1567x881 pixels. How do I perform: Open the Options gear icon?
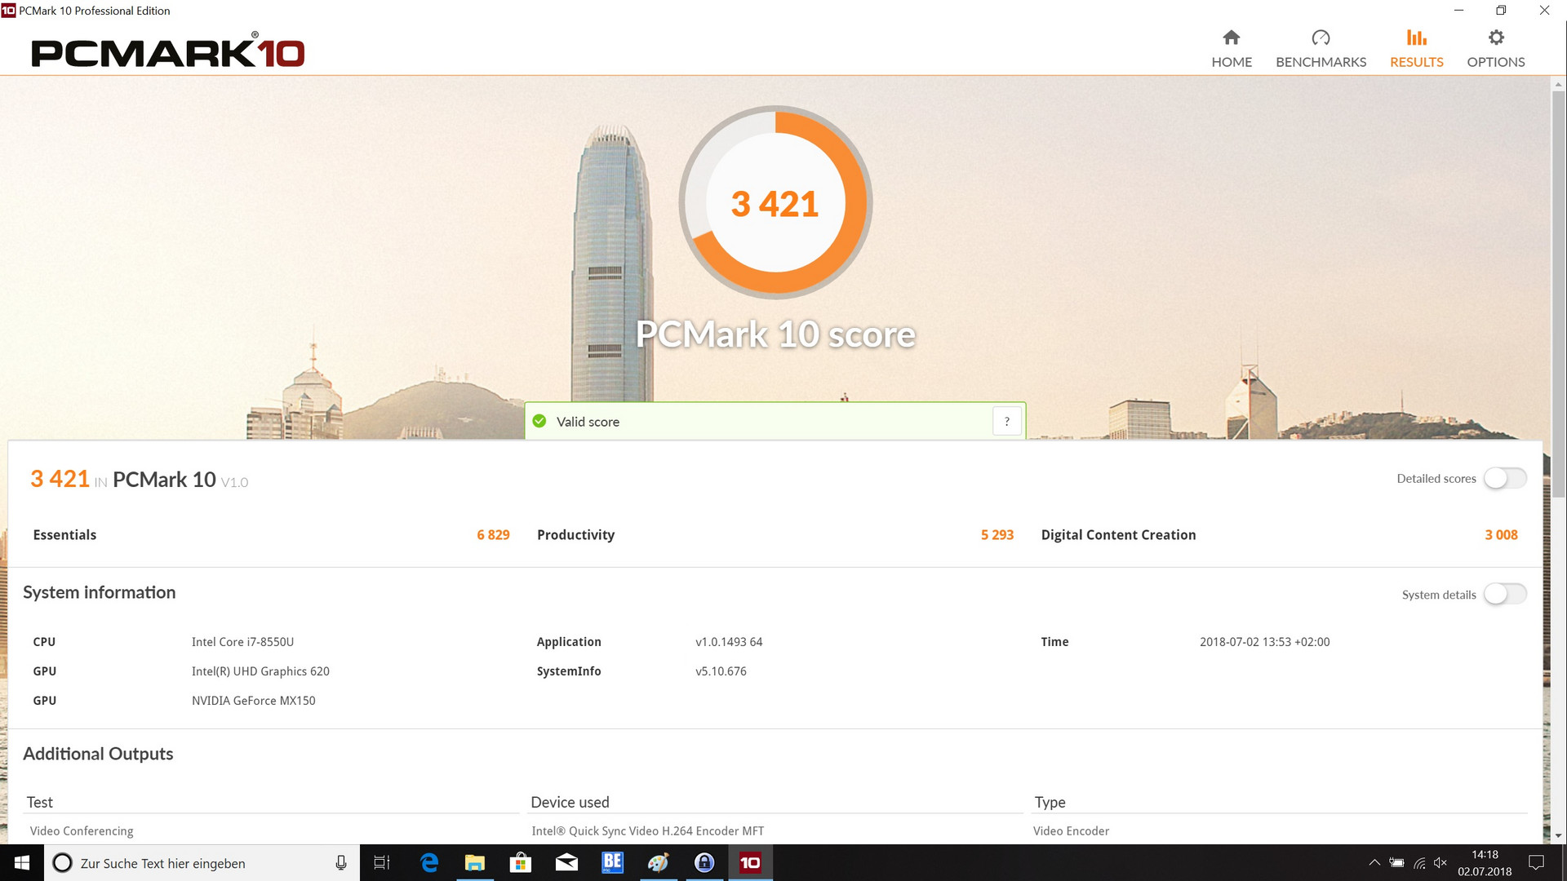(1495, 38)
